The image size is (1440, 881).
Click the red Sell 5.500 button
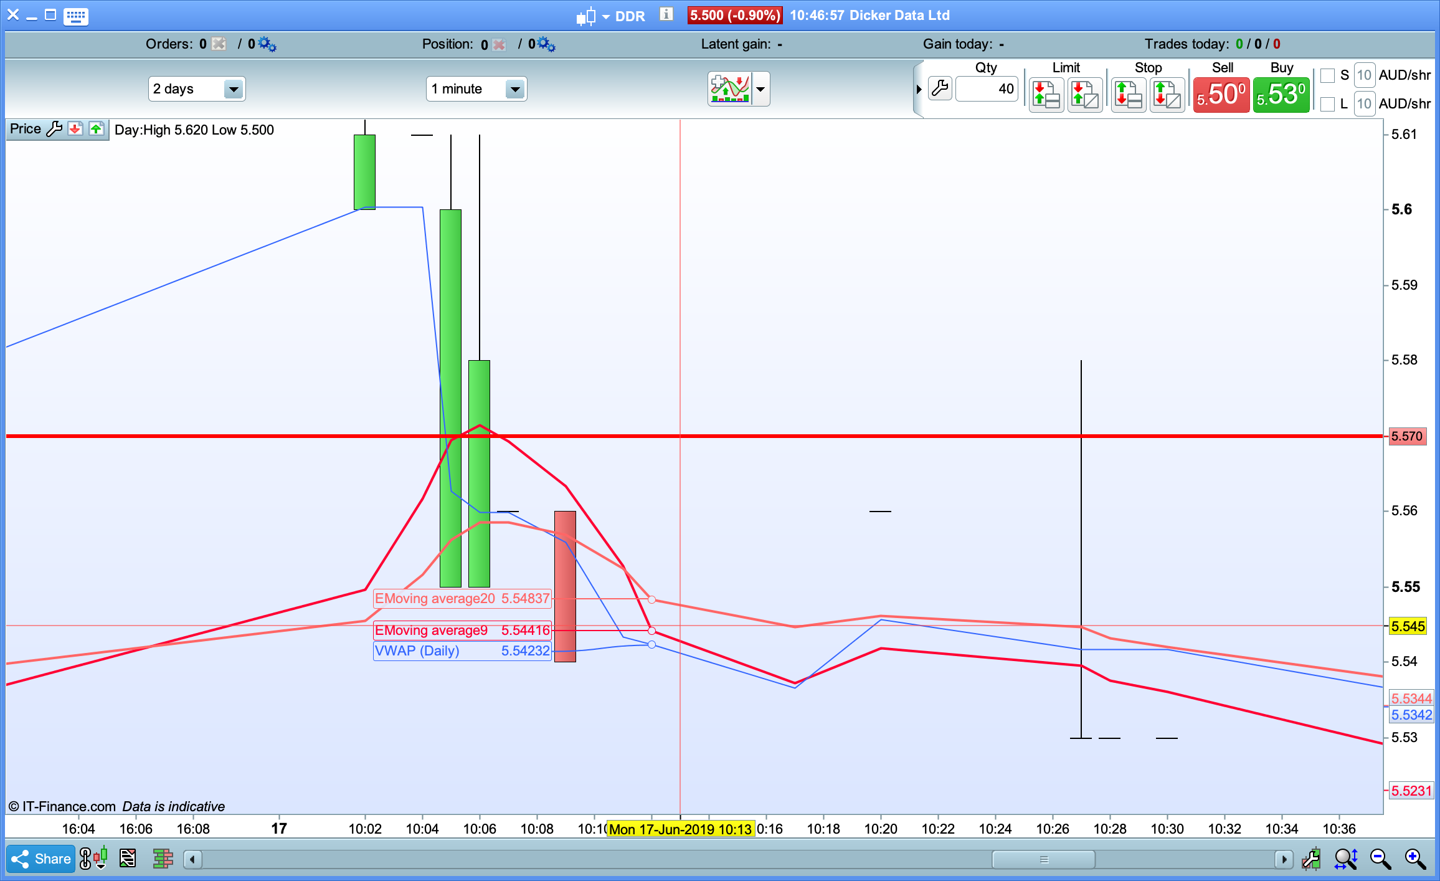point(1221,95)
